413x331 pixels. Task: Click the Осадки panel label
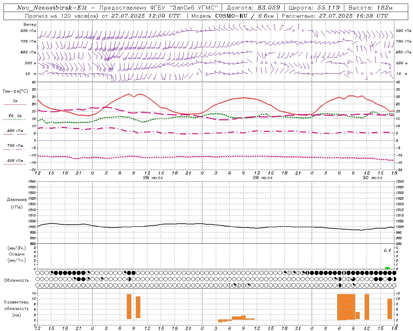17,254
